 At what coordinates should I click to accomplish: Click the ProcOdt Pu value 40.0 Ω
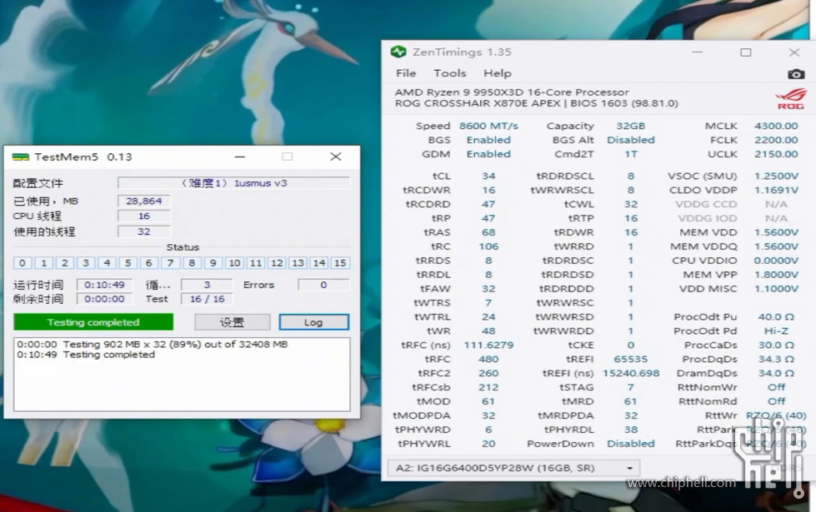click(x=776, y=317)
